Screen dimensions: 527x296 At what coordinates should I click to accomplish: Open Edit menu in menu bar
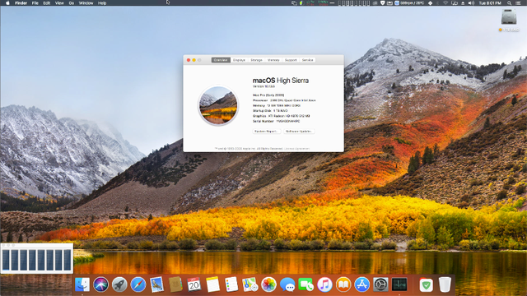click(x=47, y=3)
